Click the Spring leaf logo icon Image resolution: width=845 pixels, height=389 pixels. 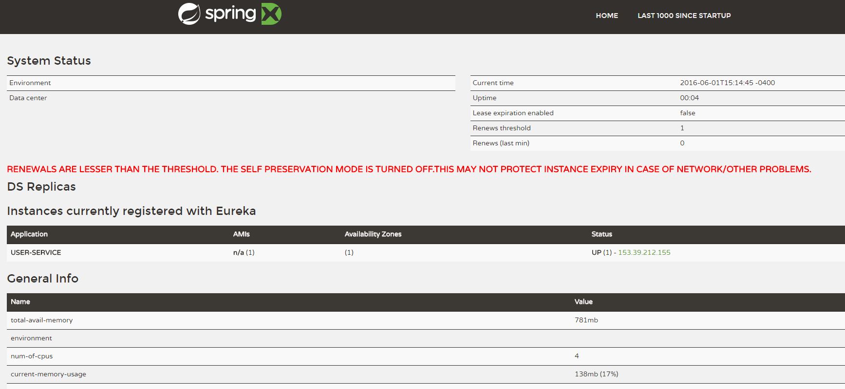coord(189,14)
